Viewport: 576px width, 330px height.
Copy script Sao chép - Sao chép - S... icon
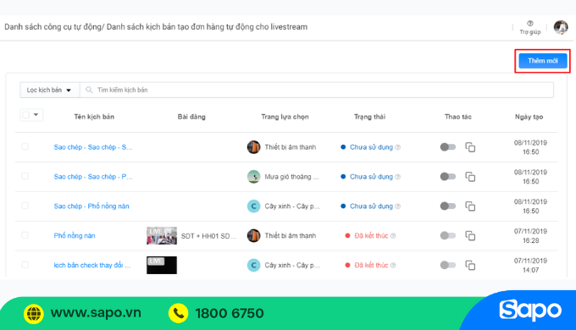[x=470, y=147]
